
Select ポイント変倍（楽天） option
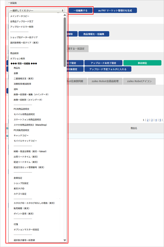[24, 214]
